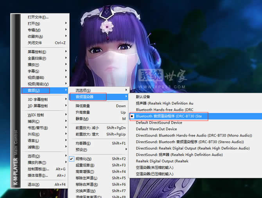Open the 字幕 submenu

34,71
